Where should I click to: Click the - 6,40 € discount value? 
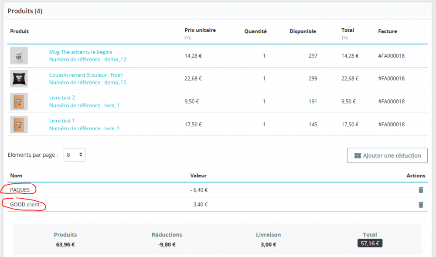pos(199,190)
